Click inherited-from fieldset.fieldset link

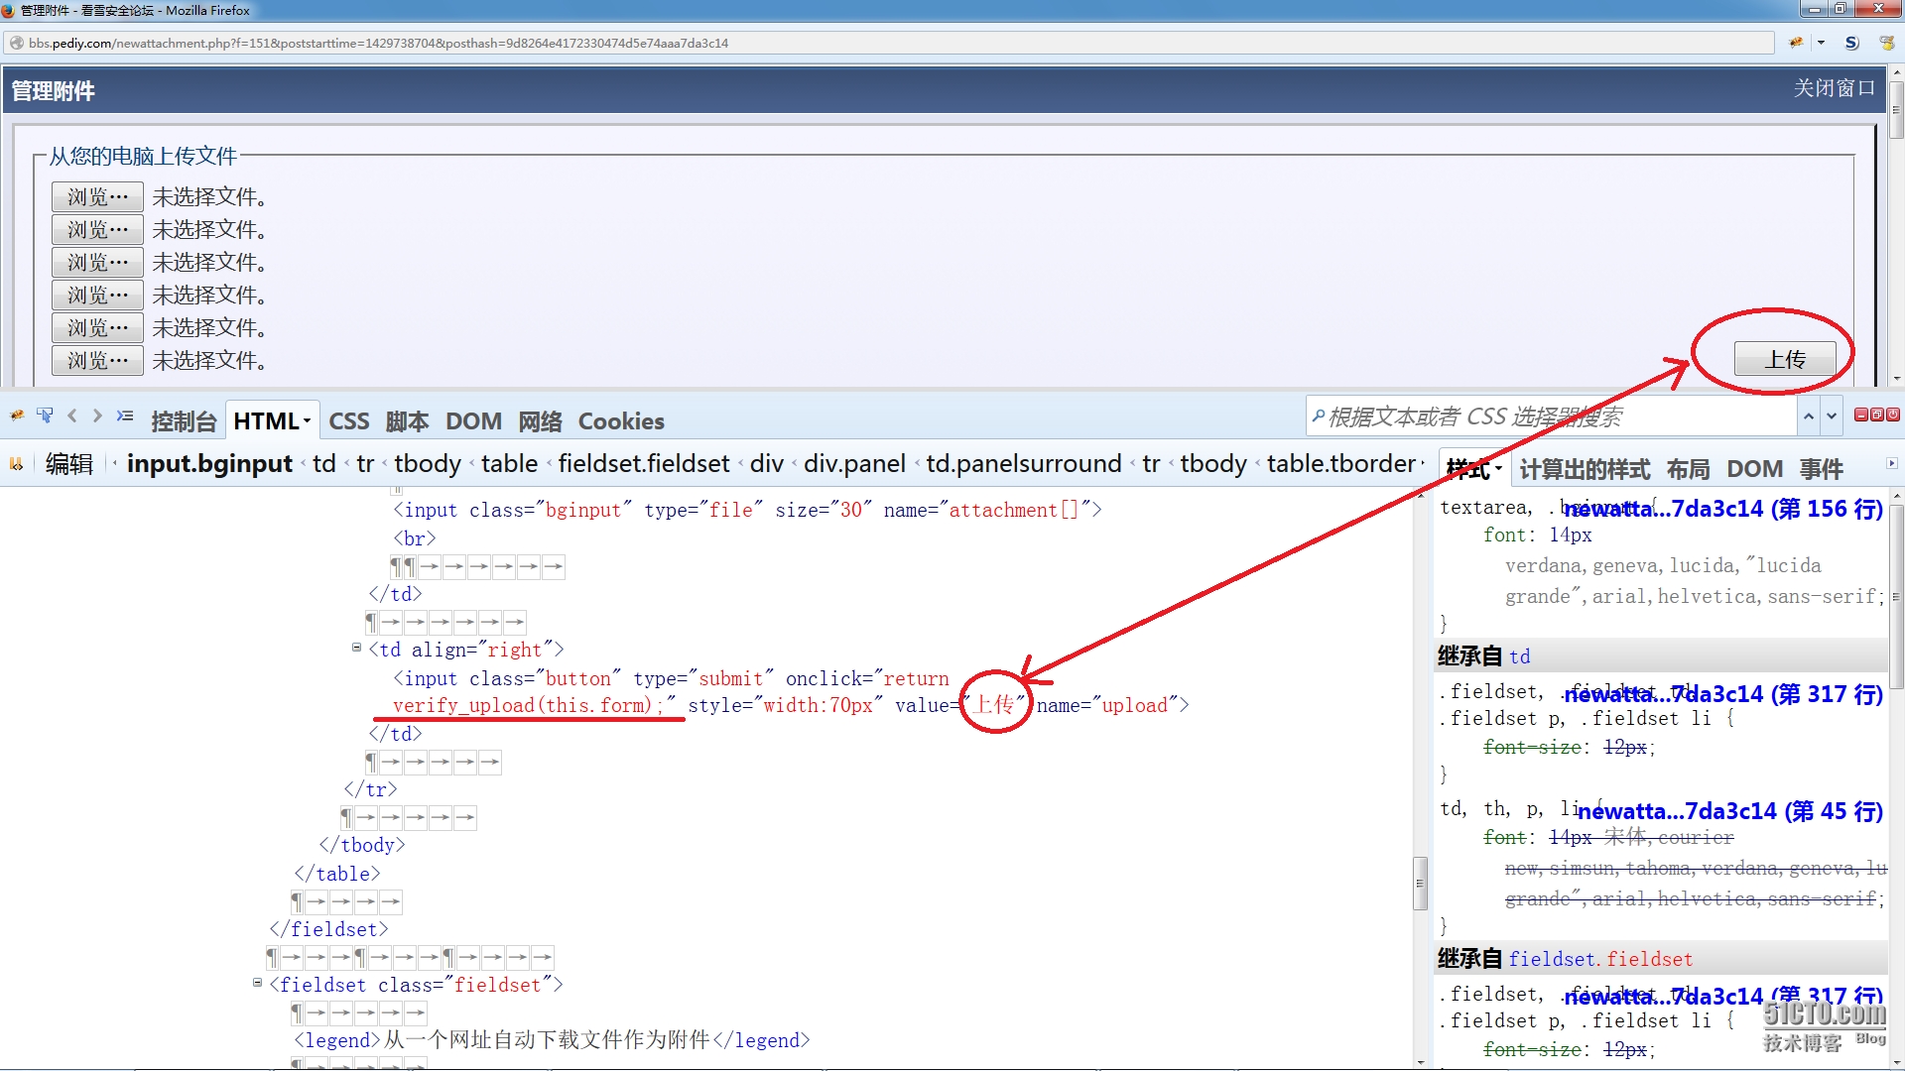(x=1600, y=959)
